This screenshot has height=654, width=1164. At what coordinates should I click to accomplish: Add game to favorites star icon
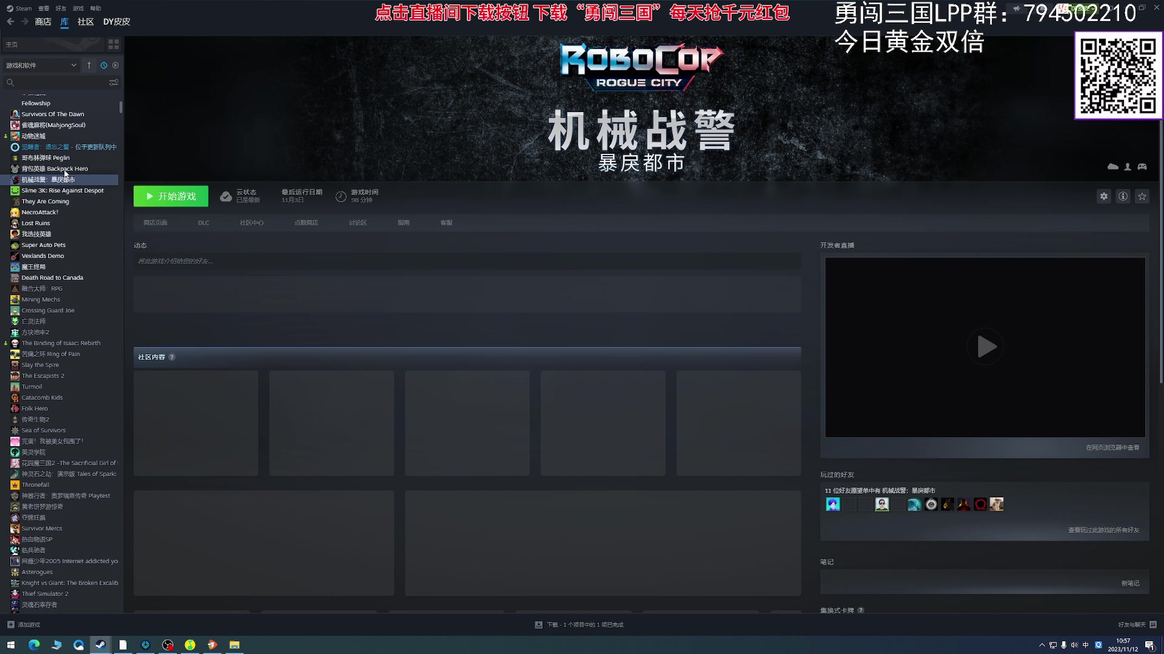point(1142,196)
